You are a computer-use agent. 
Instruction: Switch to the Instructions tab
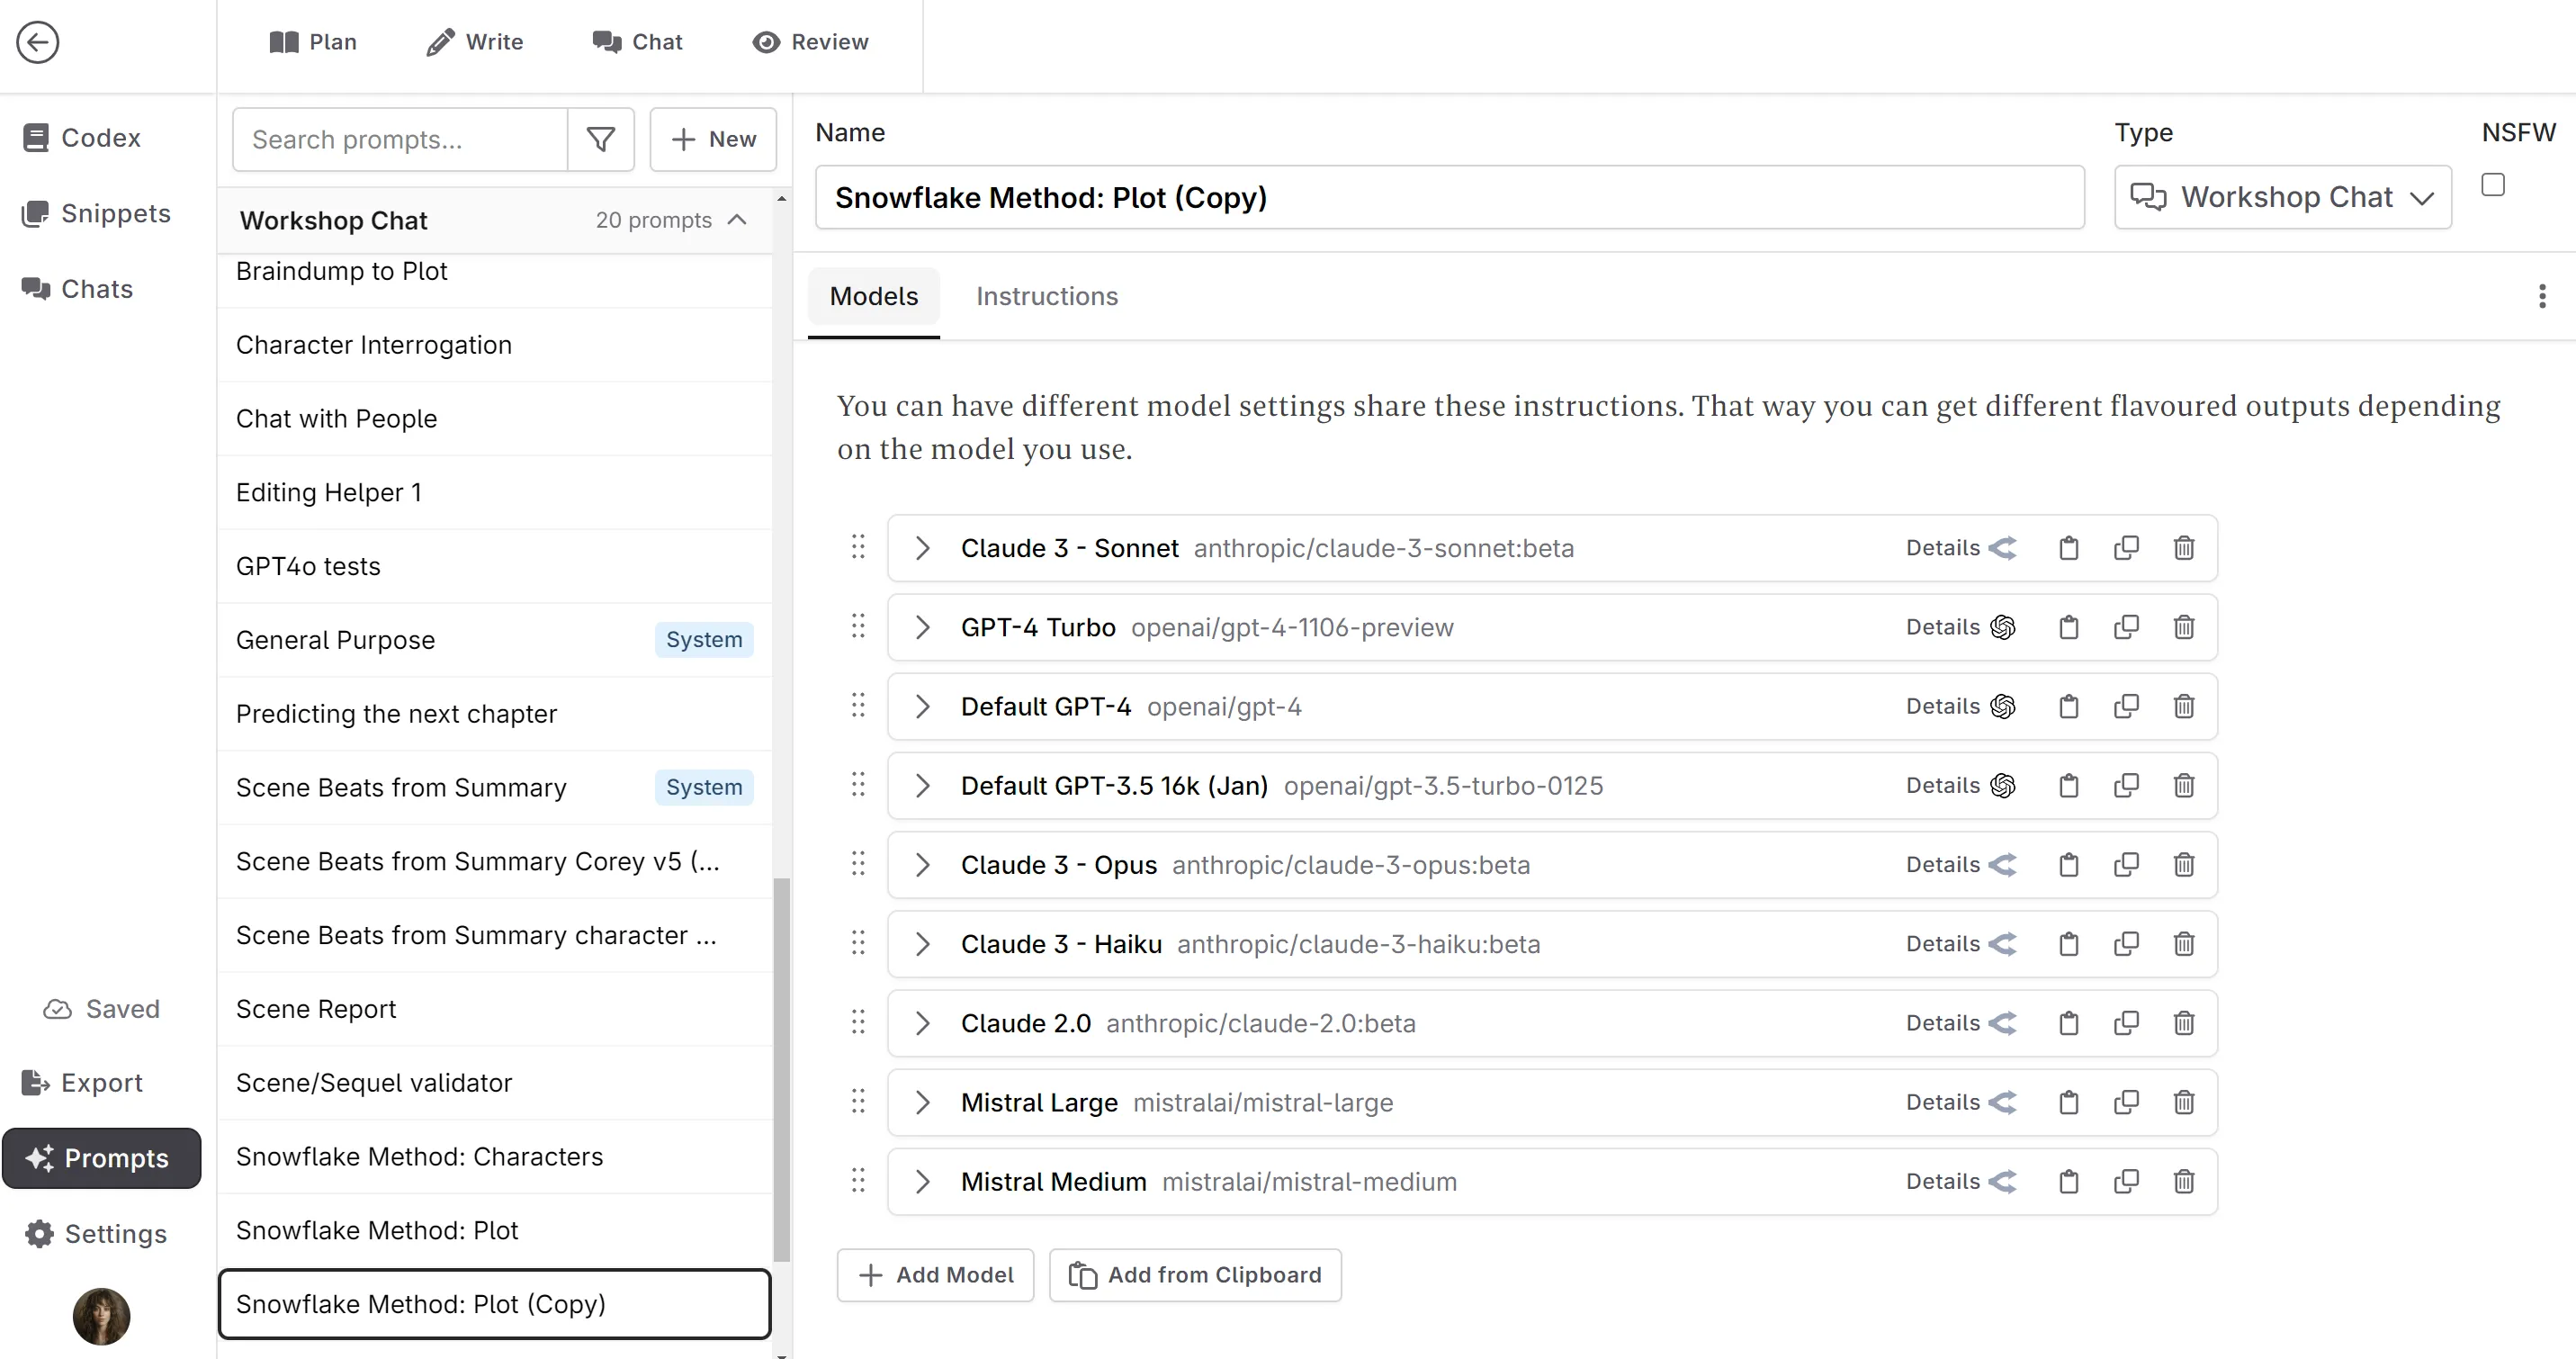pos(1046,295)
